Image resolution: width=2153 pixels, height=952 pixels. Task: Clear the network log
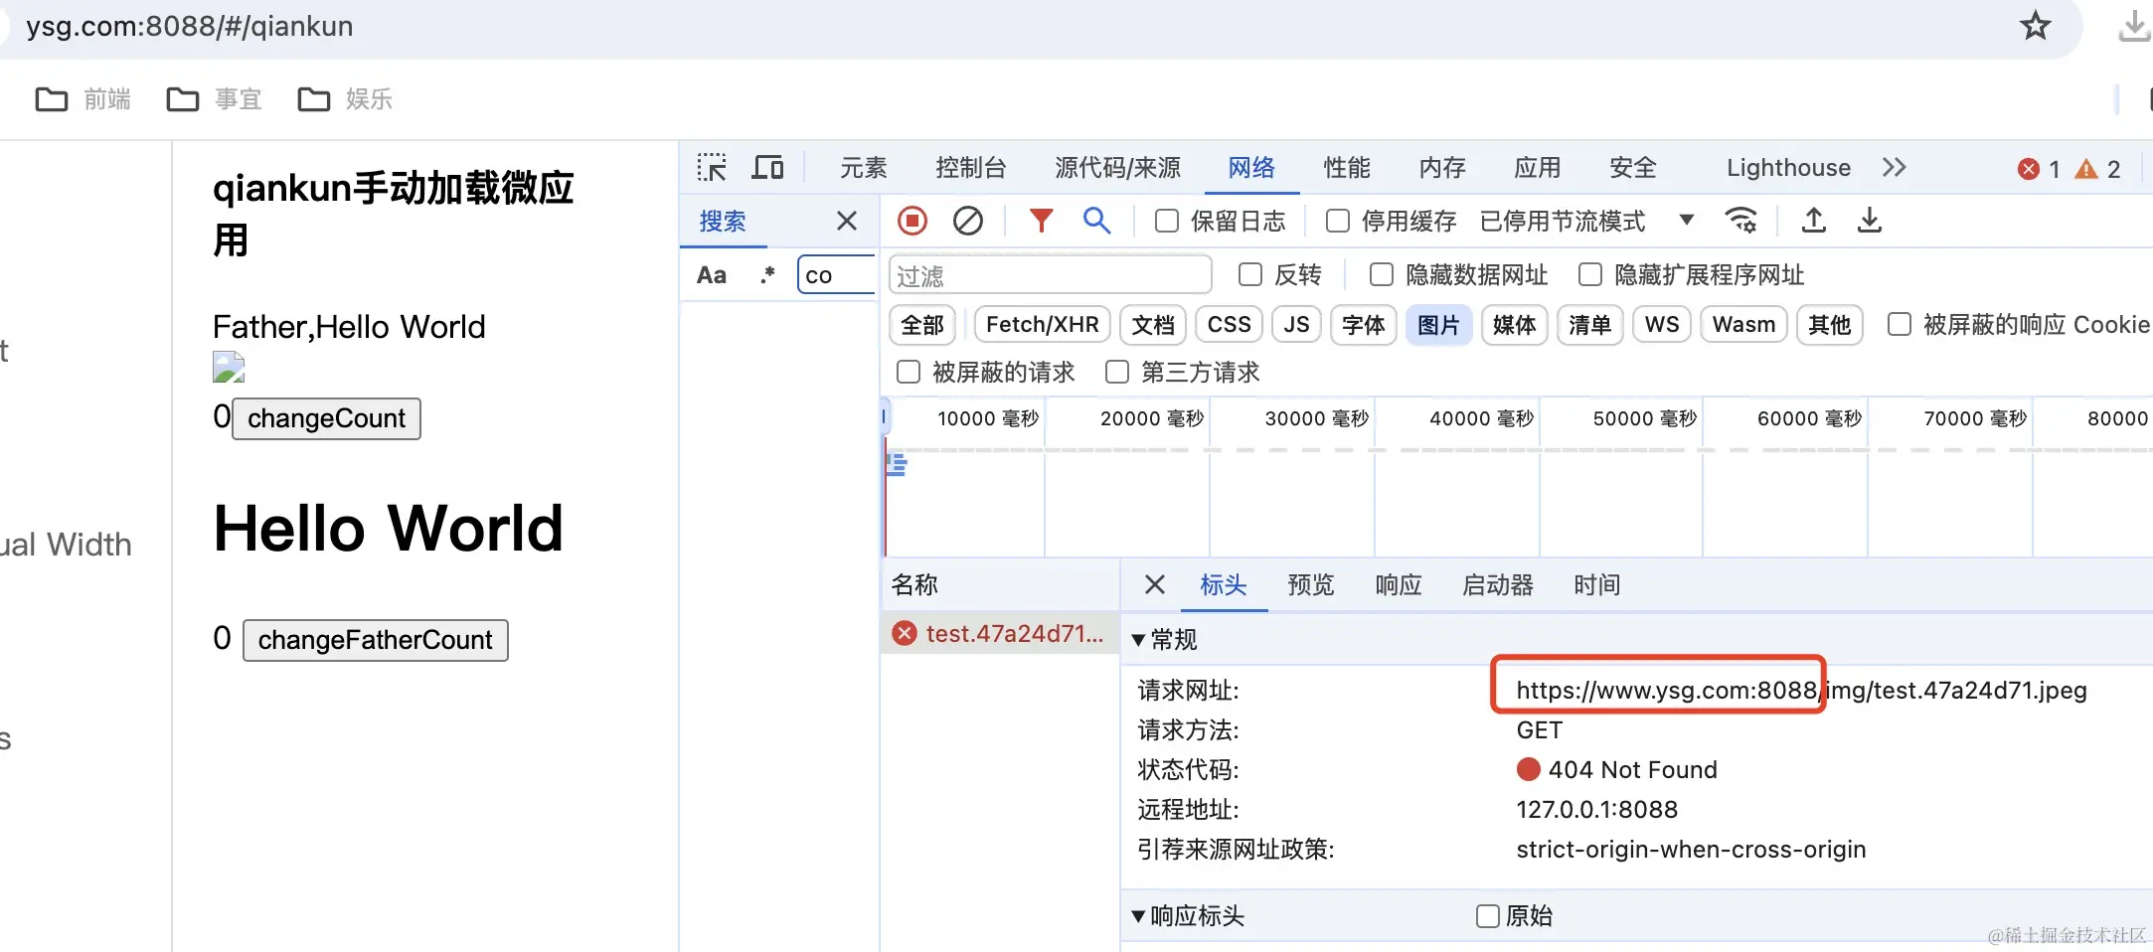pyautogui.click(x=968, y=221)
